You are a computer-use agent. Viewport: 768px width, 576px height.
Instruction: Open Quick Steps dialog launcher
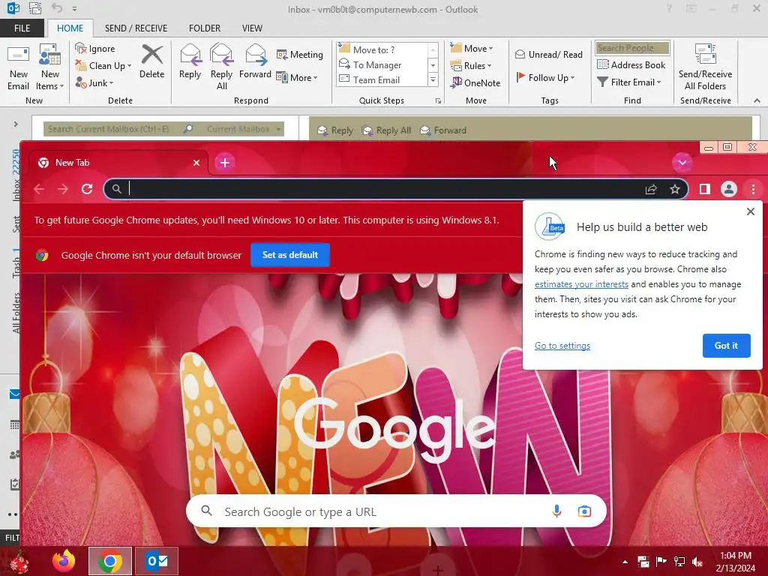coord(438,101)
